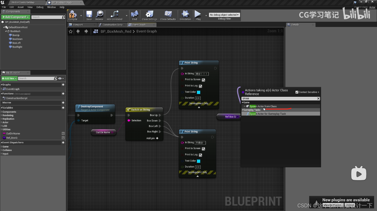Select the DestroyComponent node title
This screenshot has height=211, width=377.
(x=92, y=106)
